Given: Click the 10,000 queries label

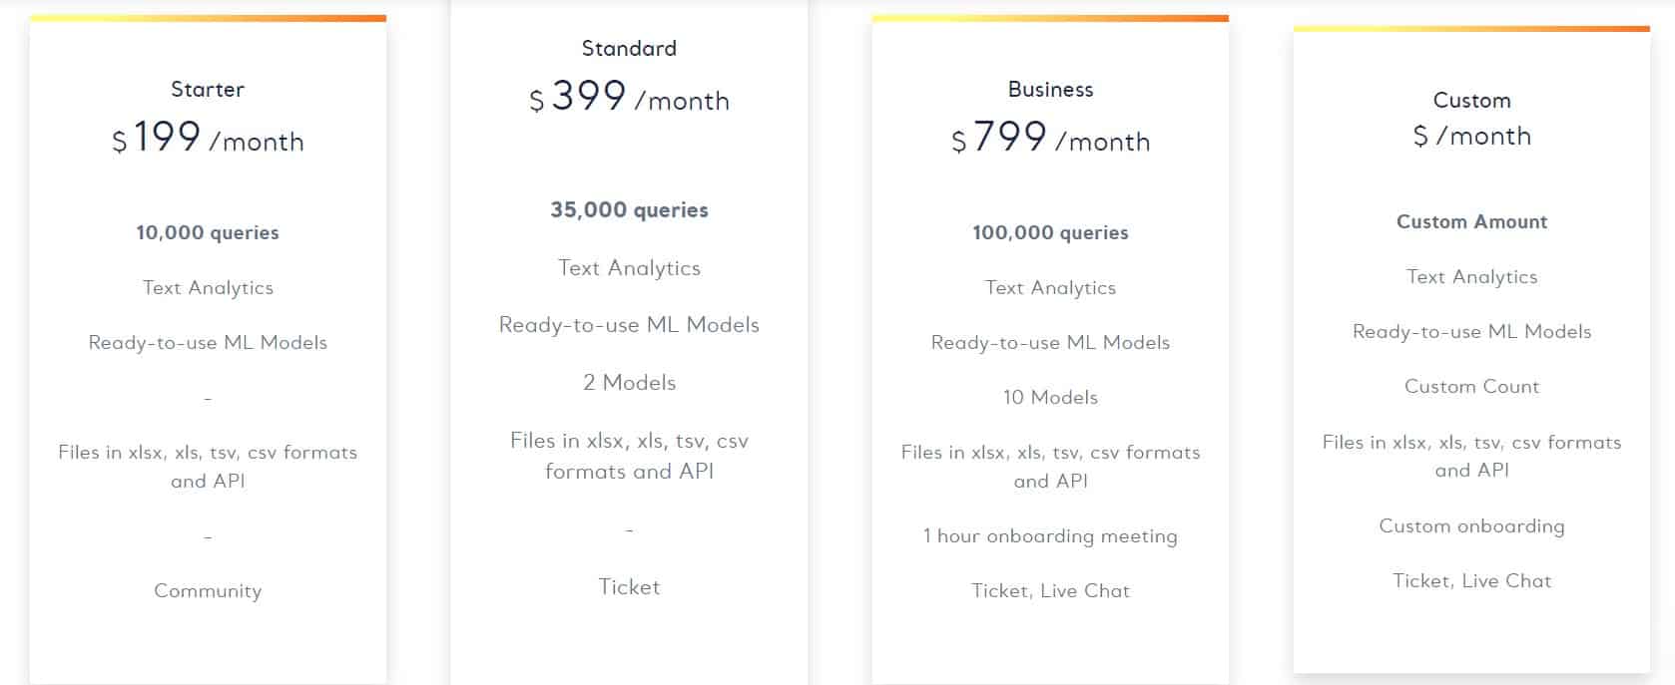Looking at the screenshot, I should pos(208,232).
